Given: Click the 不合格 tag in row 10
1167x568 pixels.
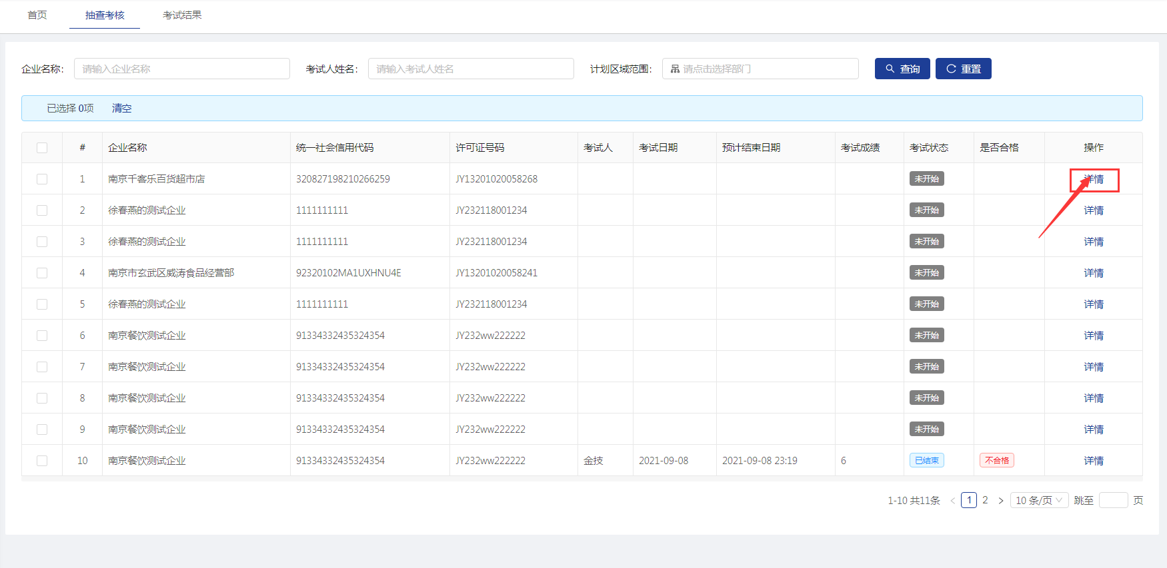Looking at the screenshot, I should [x=996, y=461].
